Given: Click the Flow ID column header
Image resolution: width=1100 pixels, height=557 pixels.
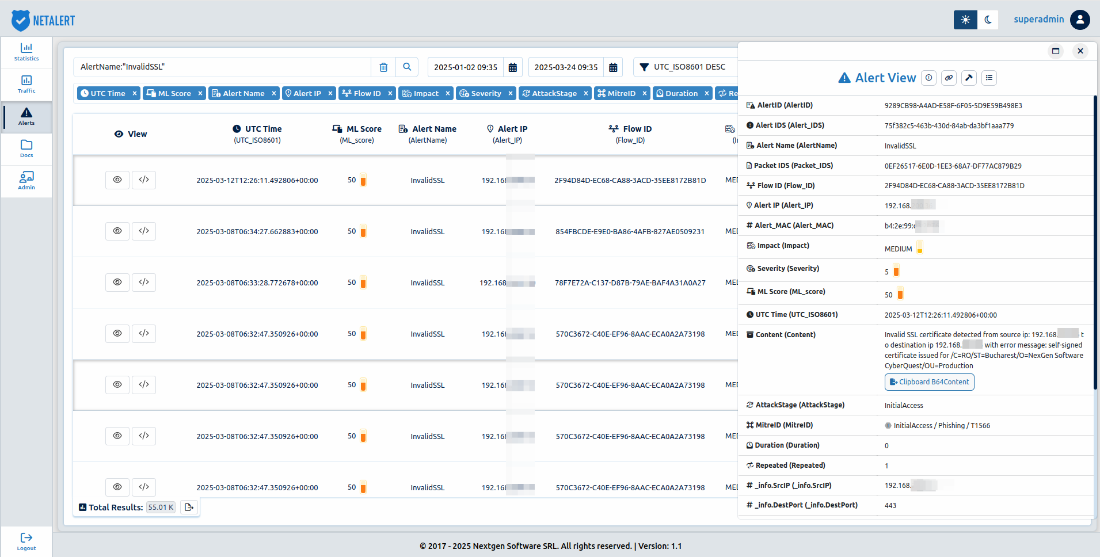Looking at the screenshot, I should click(630, 134).
